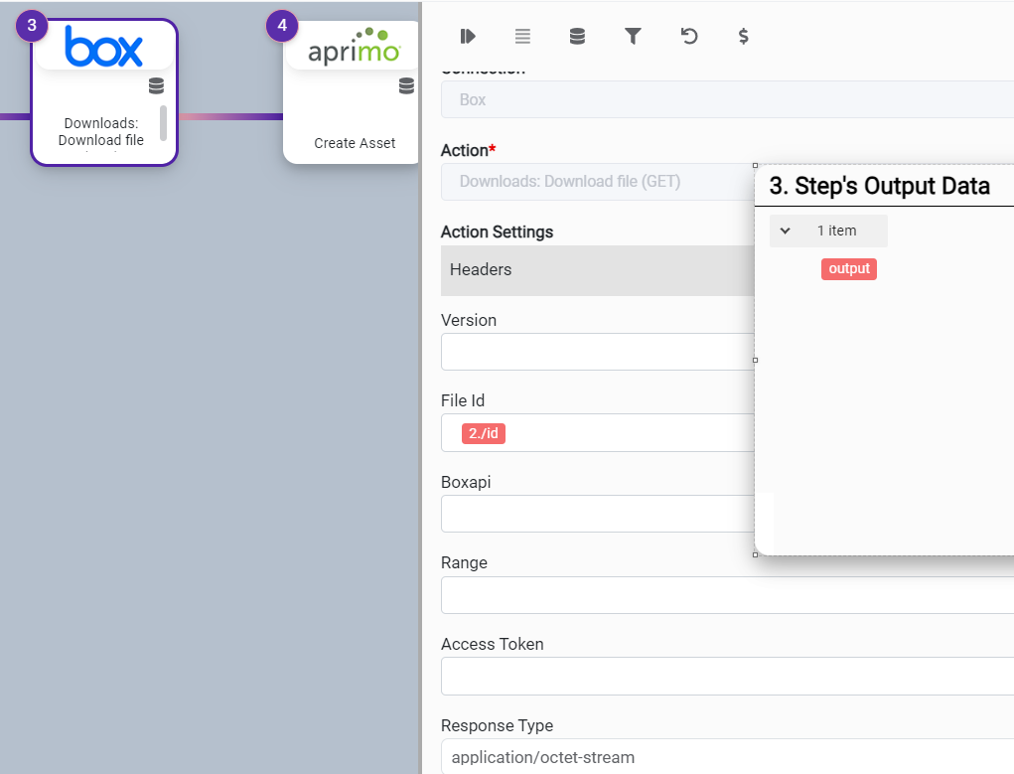Click the dollar sign variables icon

coord(743,37)
